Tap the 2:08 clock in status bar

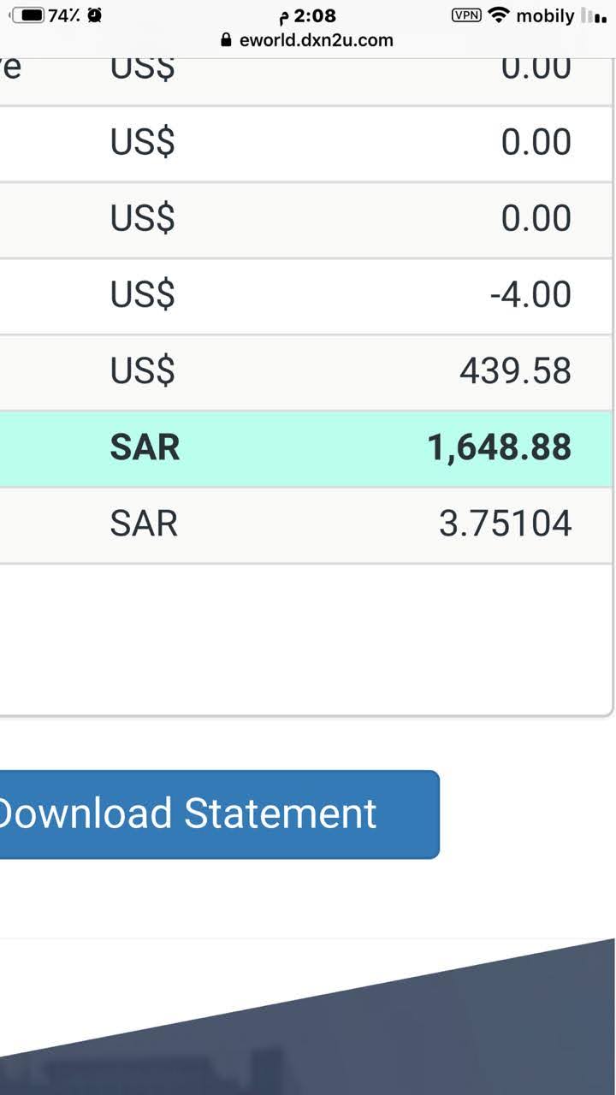pos(314,15)
